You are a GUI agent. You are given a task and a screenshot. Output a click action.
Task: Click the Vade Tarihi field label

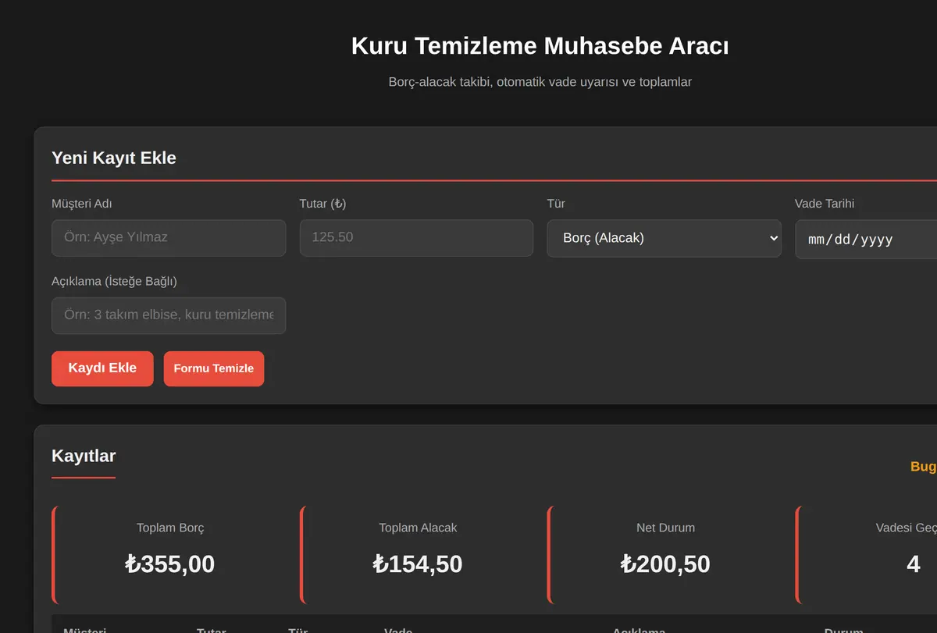tap(825, 204)
